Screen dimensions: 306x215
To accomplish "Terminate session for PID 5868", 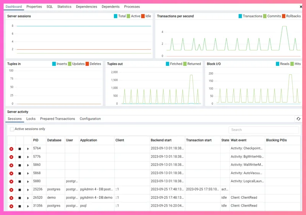I will tap(11, 173).
